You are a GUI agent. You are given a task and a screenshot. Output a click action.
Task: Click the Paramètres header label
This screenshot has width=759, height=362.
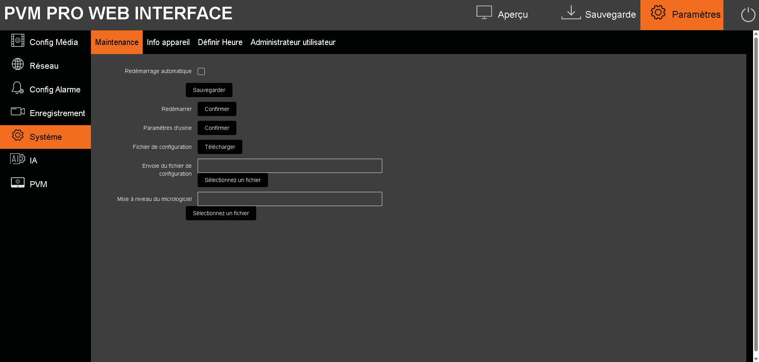pos(696,15)
